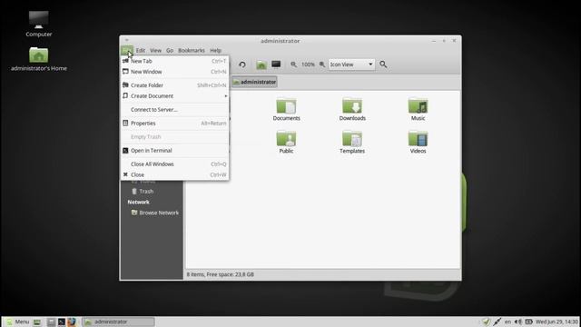Click the Network heading in sidebar

[x=139, y=202]
